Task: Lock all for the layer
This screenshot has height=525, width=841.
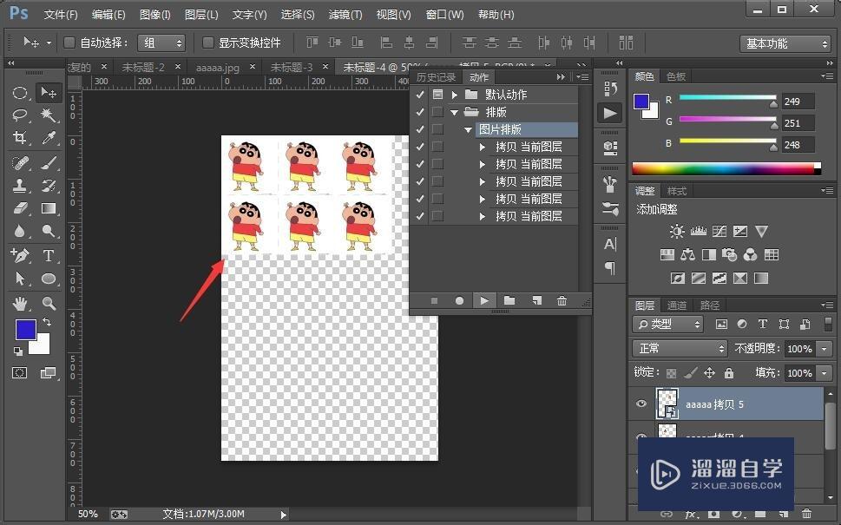Action: click(x=729, y=372)
